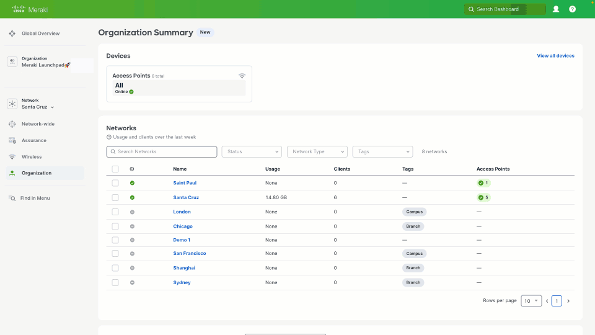Expand the Santa Cruz network selector

[x=38, y=107]
